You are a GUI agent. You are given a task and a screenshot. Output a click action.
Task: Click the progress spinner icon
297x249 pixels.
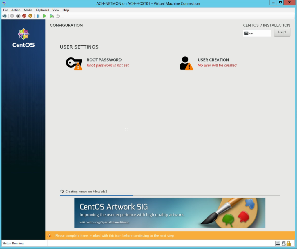62,191
